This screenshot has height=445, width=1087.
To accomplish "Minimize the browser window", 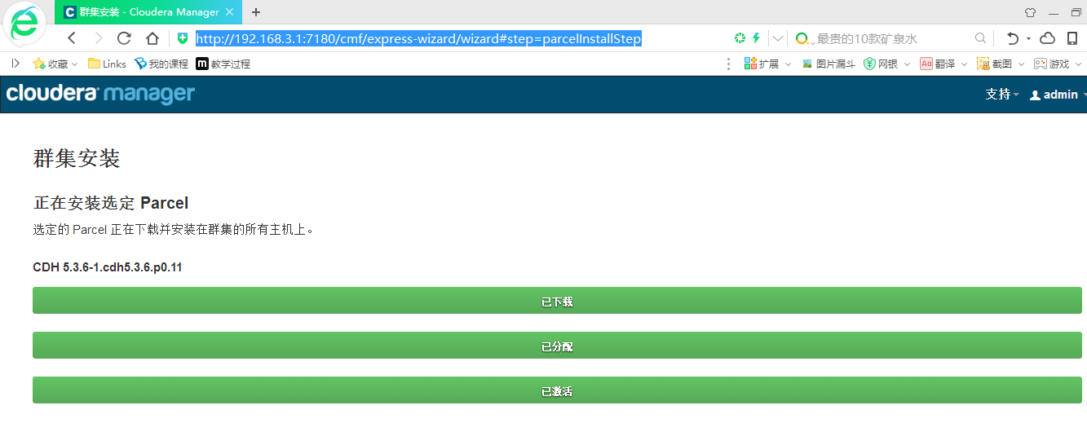I will pos(1053,12).
